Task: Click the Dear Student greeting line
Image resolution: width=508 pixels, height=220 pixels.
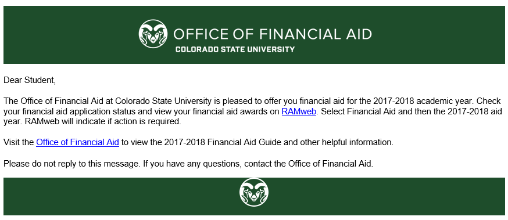Action: point(30,80)
